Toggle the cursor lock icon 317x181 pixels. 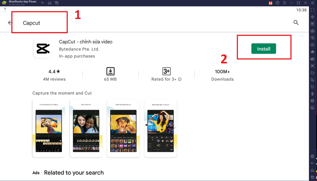(x=312, y=24)
